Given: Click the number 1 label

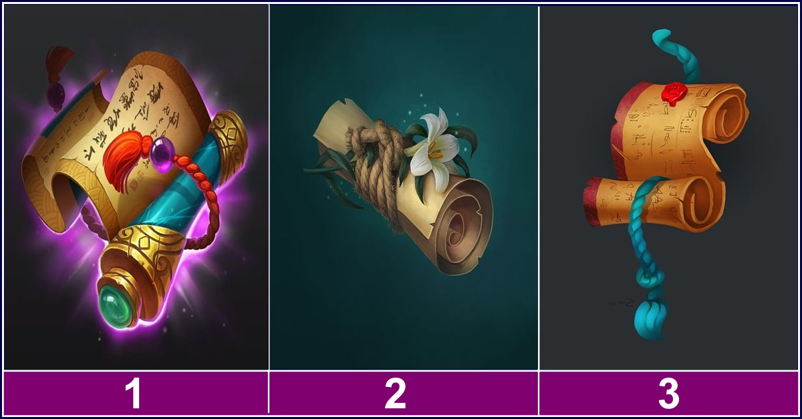Looking at the screenshot, I should coord(134,394).
